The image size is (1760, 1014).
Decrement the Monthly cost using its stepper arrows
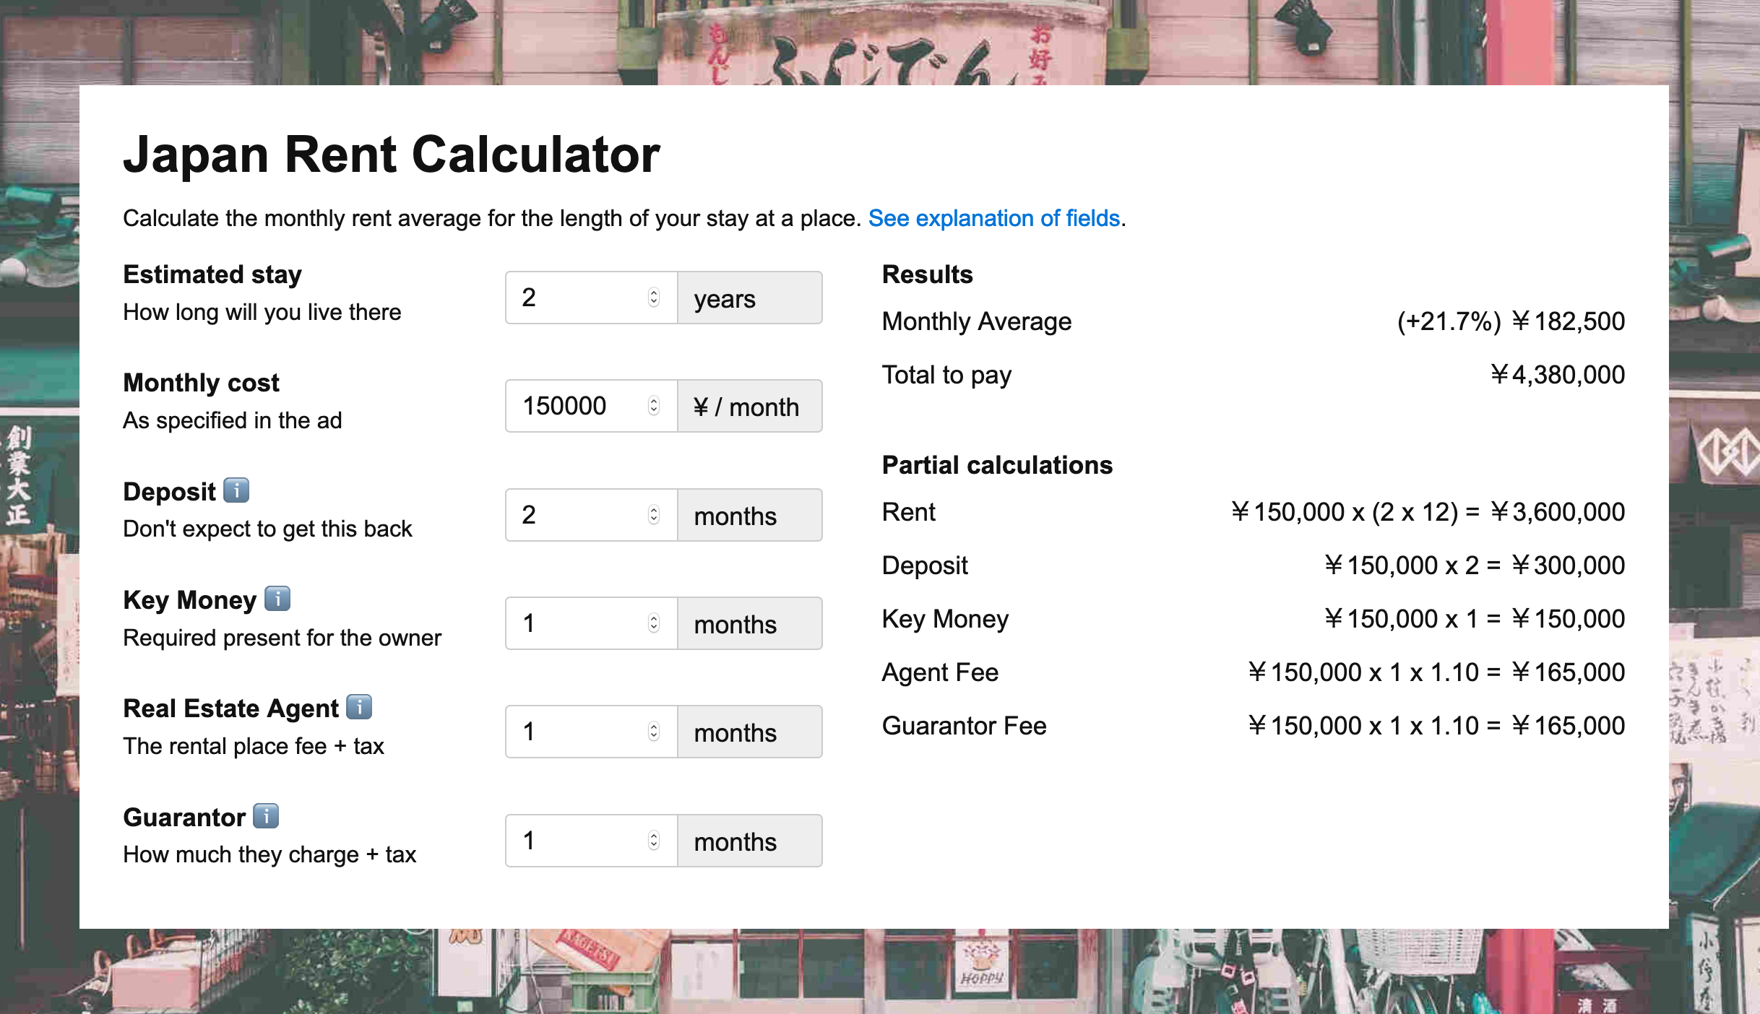point(652,412)
